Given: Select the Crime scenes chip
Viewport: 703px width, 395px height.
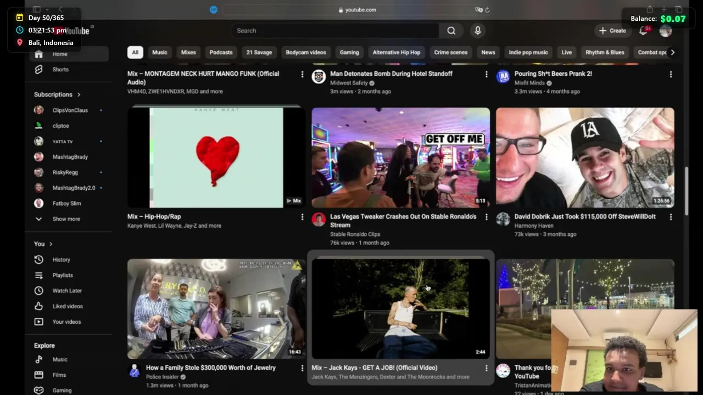Looking at the screenshot, I should coord(451,53).
